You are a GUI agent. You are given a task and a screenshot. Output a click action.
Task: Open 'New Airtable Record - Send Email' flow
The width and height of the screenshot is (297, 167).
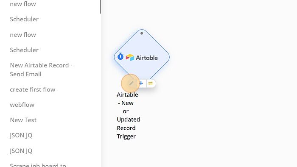click(x=41, y=70)
